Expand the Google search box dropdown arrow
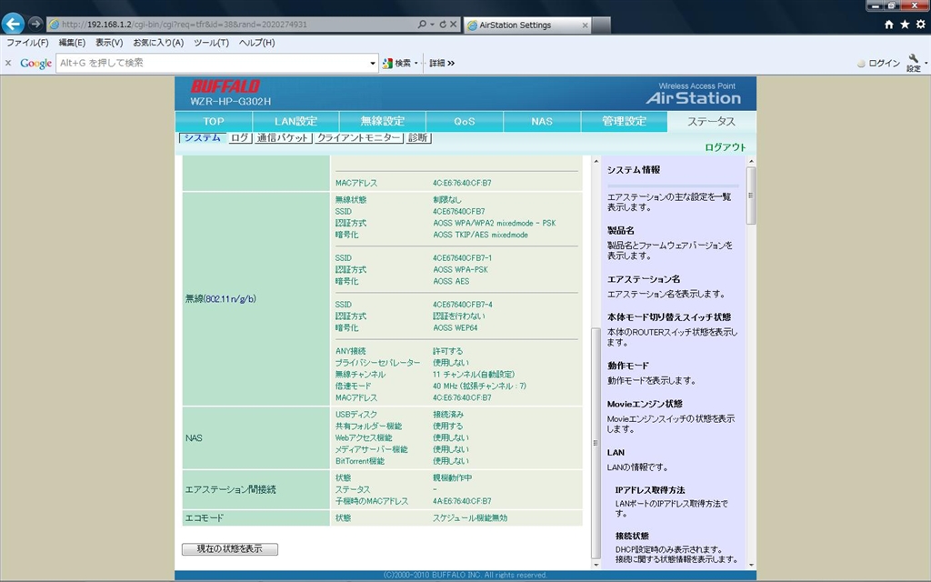 coord(373,64)
